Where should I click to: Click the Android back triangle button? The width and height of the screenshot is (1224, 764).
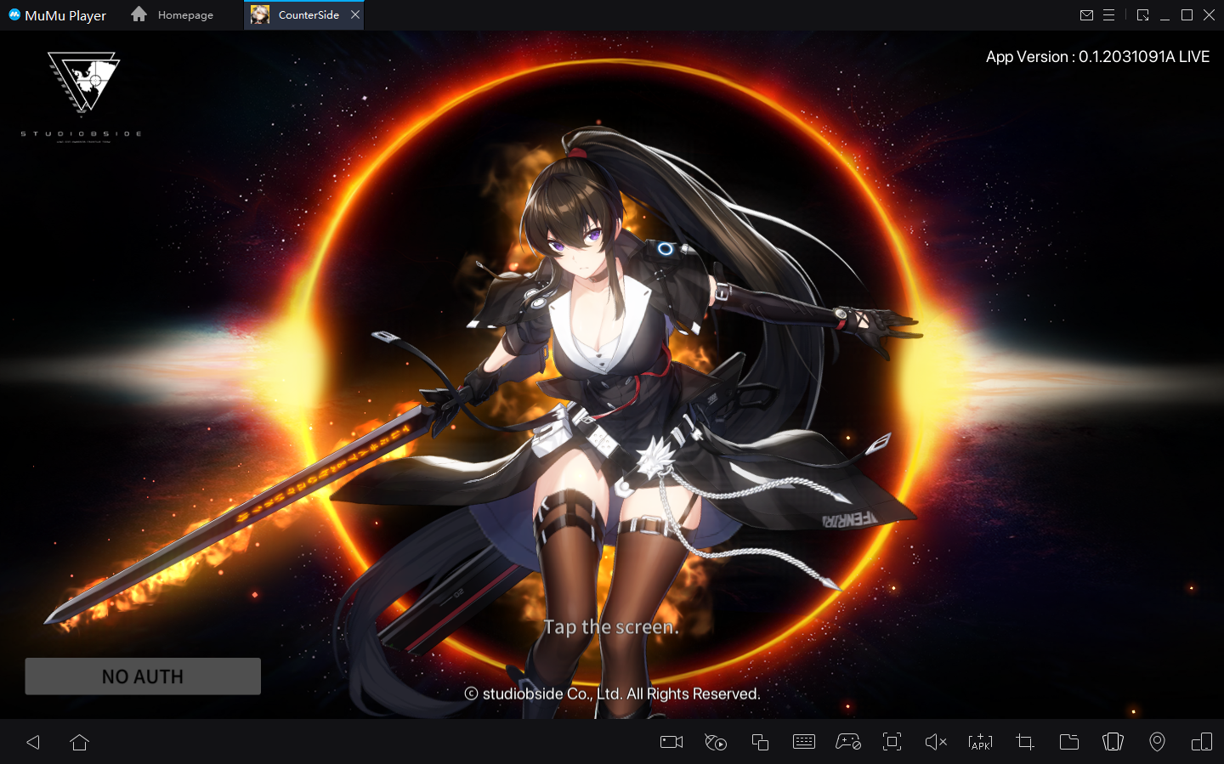tap(33, 742)
